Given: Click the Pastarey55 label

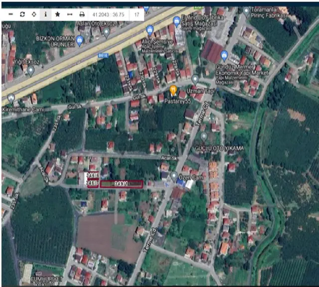Looking at the screenshot, I should [177, 101].
